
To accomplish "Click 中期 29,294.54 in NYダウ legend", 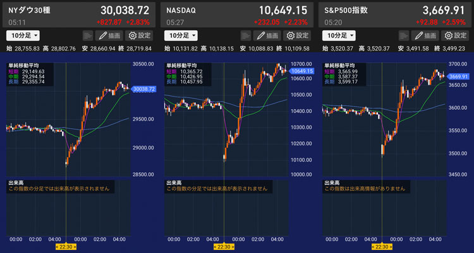I will click(x=27, y=77).
